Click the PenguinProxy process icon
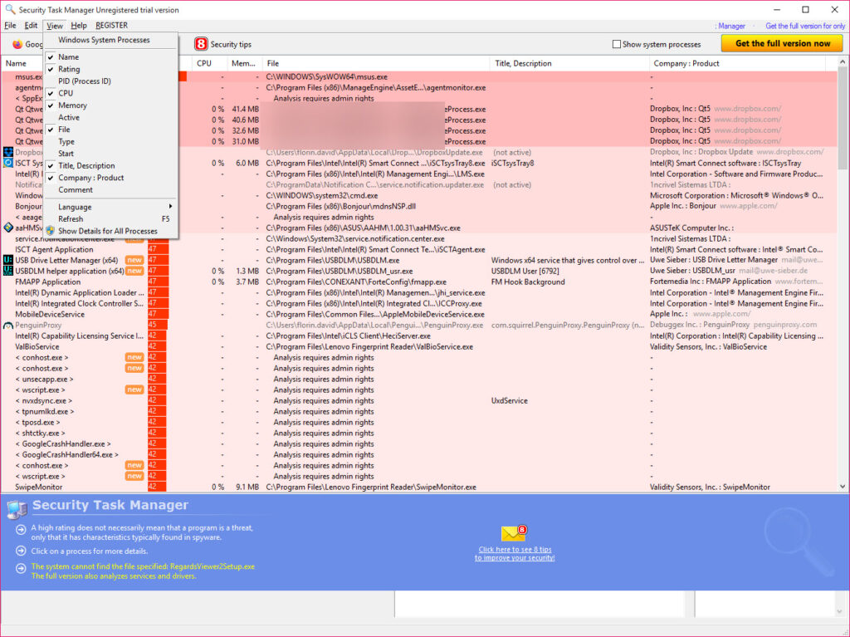Viewport: 850px width, 637px height. pyautogui.click(x=8, y=325)
